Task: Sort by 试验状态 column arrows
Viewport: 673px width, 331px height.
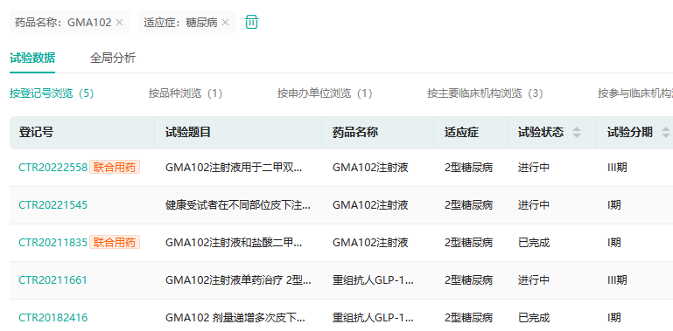Action: click(577, 133)
